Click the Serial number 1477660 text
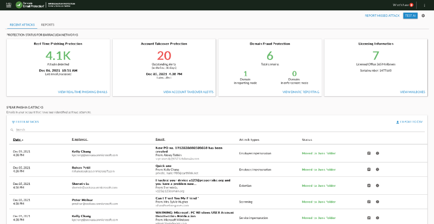The image size is (434, 224). pyautogui.click(x=375, y=70)
